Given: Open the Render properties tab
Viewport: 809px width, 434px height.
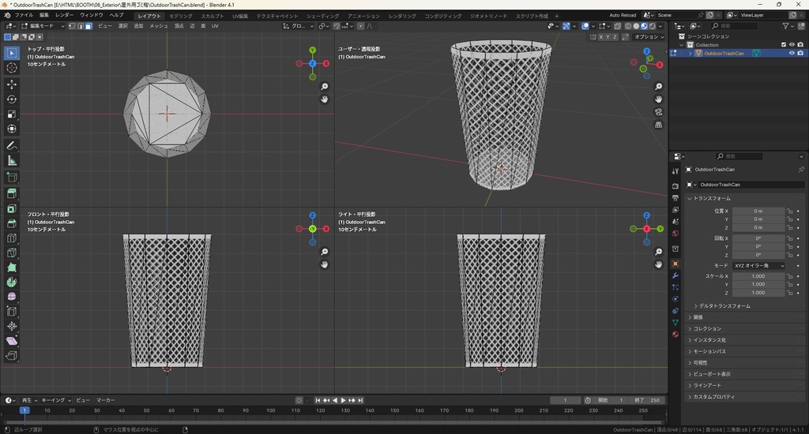Looking at the screenshot, I should [x=675, y=185].
